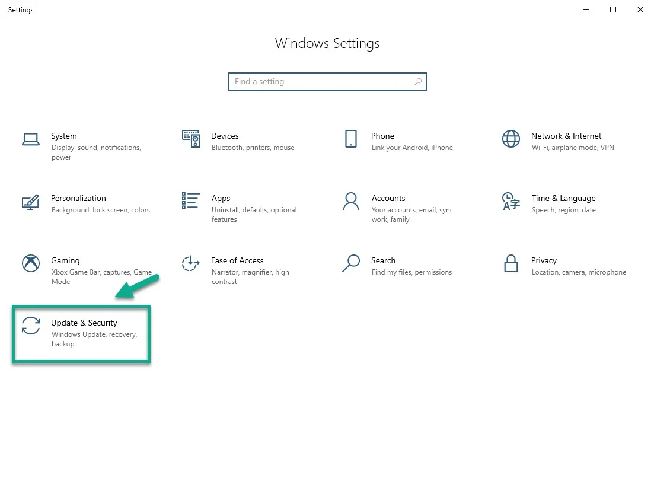Screen dimensions: 654x478
Task: Open the Privacy padlock icon
Action: [x=511, y=263]
